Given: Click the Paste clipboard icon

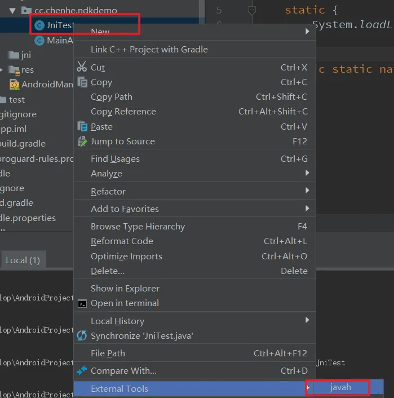Looking at the screenshot, I should tap(82, 127).
